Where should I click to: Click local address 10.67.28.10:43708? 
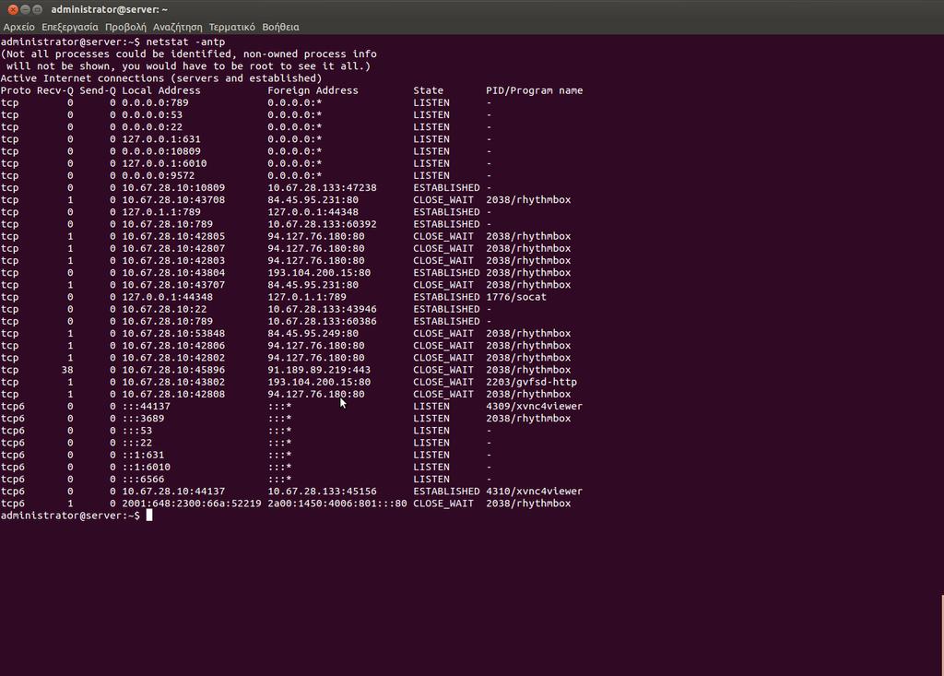tap(172, 200)
